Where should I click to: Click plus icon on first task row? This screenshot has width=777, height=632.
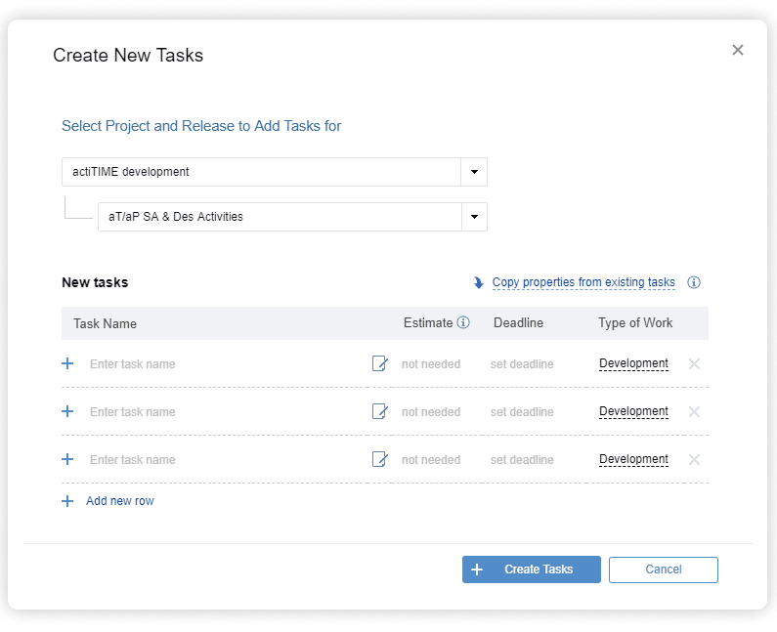(x=67, y=363)
